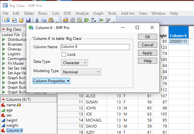194x134 pixels.
Task: Open the Analyze menu
Action: coord(82,13)
